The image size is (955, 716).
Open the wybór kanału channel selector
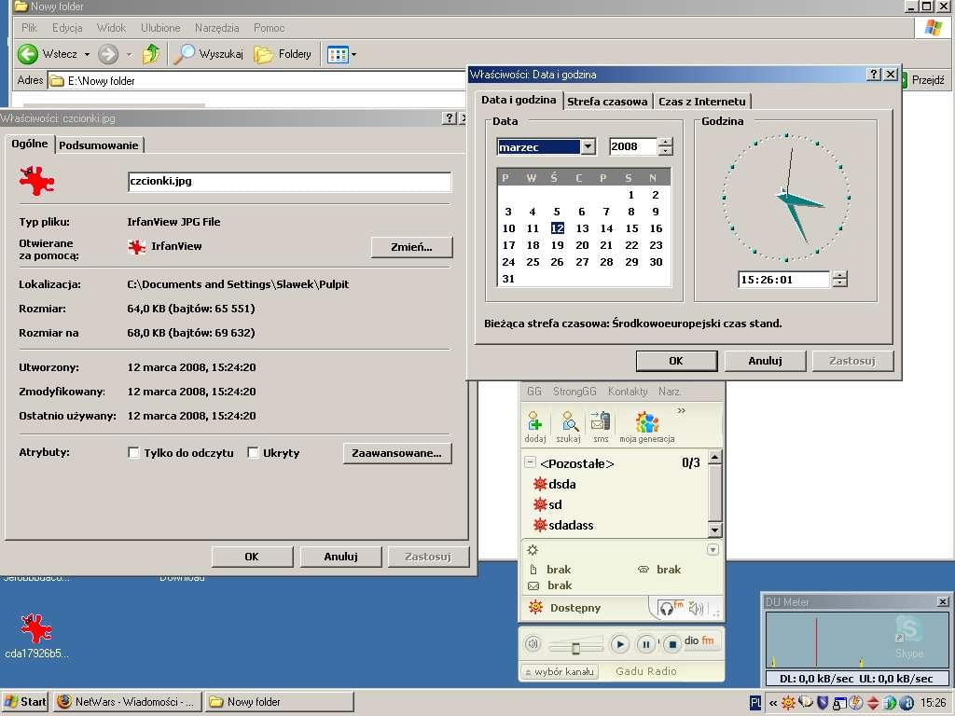(561, 671)
